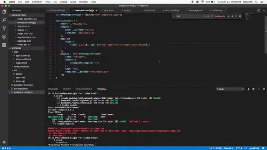This screenshot has width=267, height=150.
Task: Split the editor using the split icon
Action: tap(259, 10)
